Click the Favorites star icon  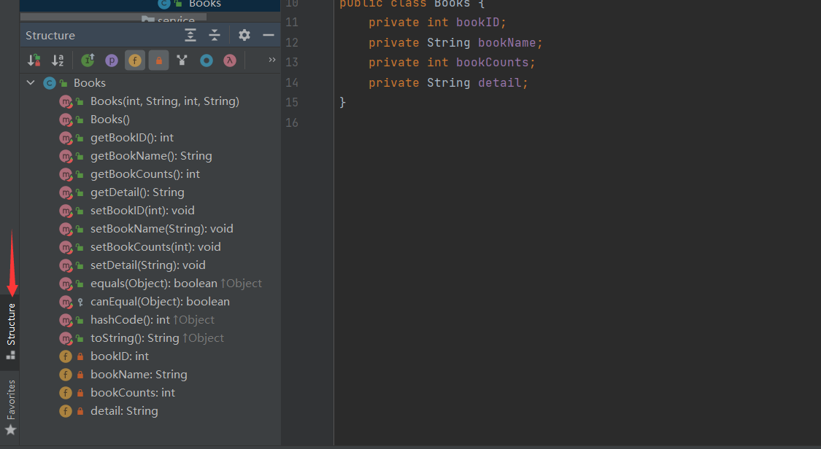tap(10, 430)
